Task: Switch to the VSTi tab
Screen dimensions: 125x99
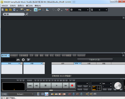Action: pyautogui.click(x=74, y=56)
